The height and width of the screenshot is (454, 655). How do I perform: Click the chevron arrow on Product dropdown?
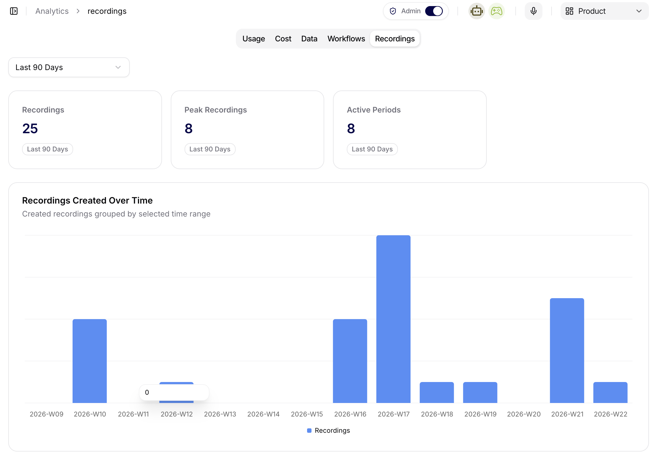tap(639, 11)
